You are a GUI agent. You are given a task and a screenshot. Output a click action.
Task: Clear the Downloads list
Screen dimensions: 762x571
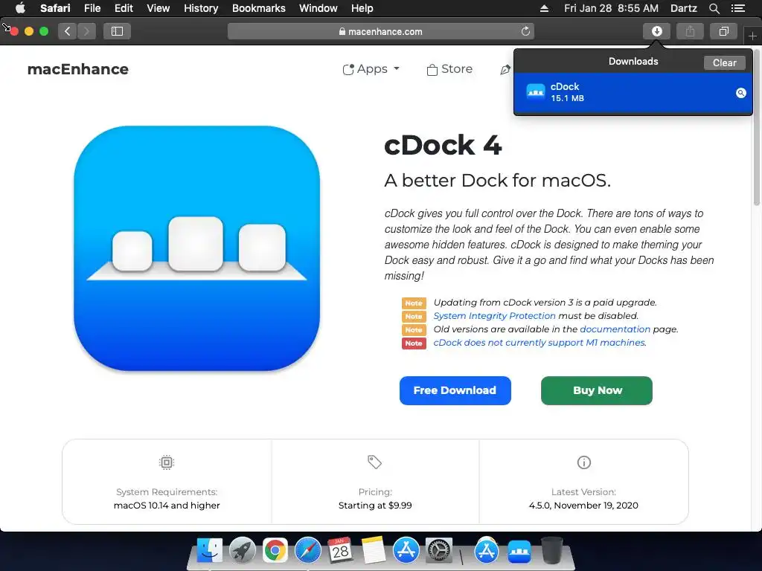coord(724,62)
